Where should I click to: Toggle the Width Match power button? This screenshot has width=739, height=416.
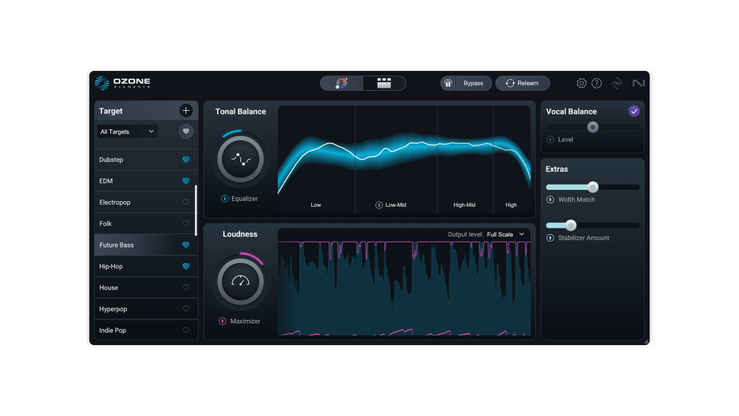[x=550, y=200]
